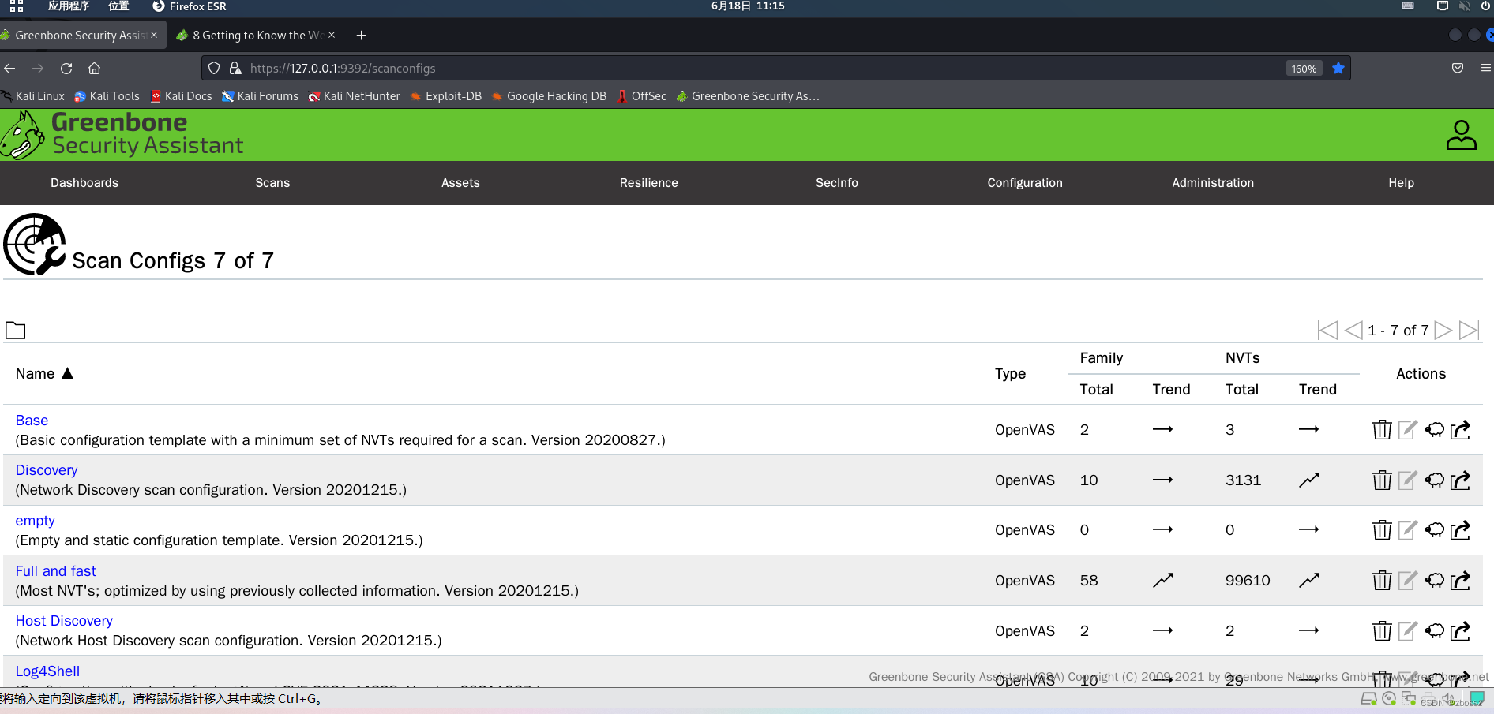The width and height of the screenshot is (1494, 714).
Task: Sort by the NVTs Total column header
Action: 1241,390
